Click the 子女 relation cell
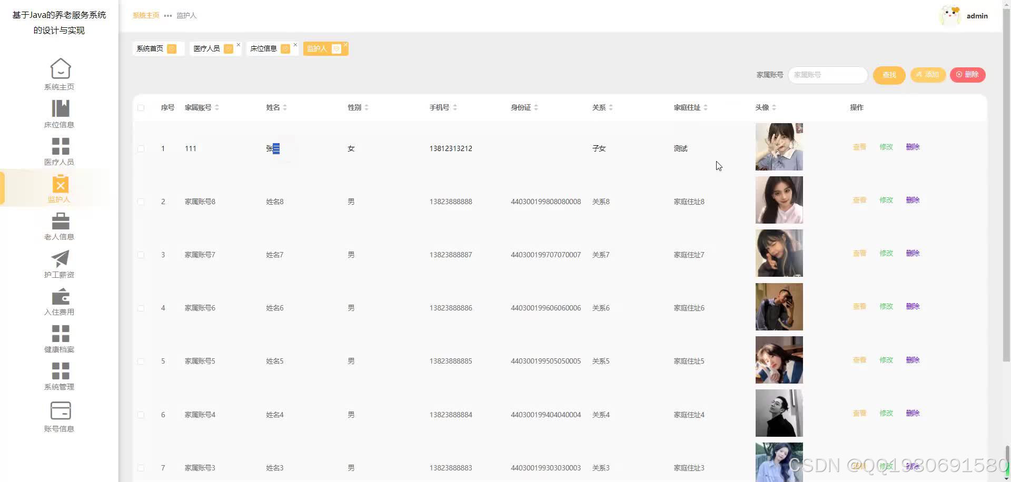 tap(599, 149)
